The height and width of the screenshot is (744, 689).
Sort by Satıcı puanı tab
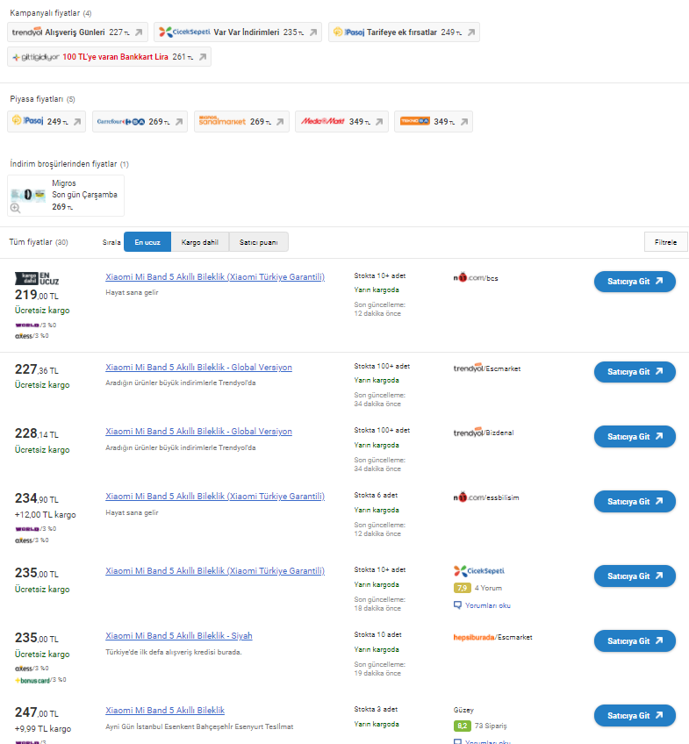tap(259, 242)
